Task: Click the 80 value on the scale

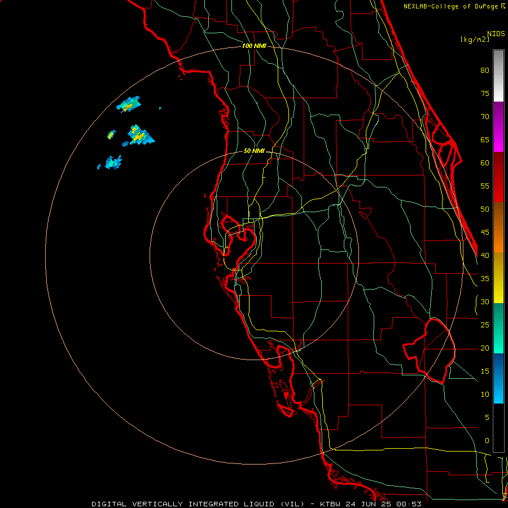Action: 485,71
